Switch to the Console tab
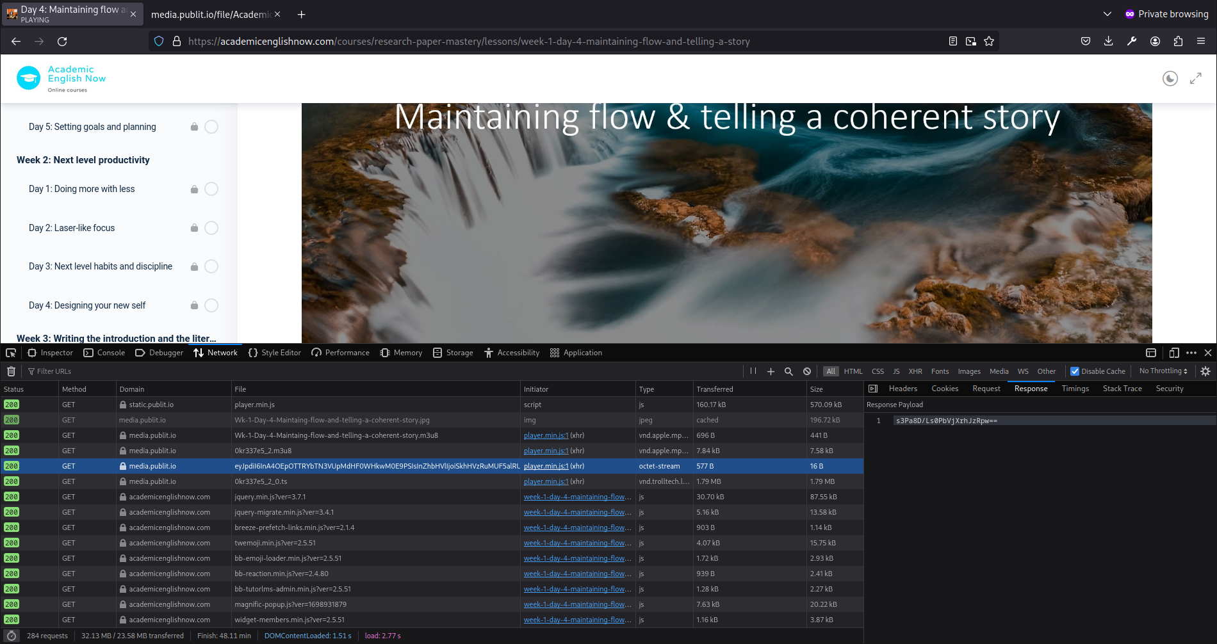The height and width of the screenshot is (644, 1217). [104, 353]
